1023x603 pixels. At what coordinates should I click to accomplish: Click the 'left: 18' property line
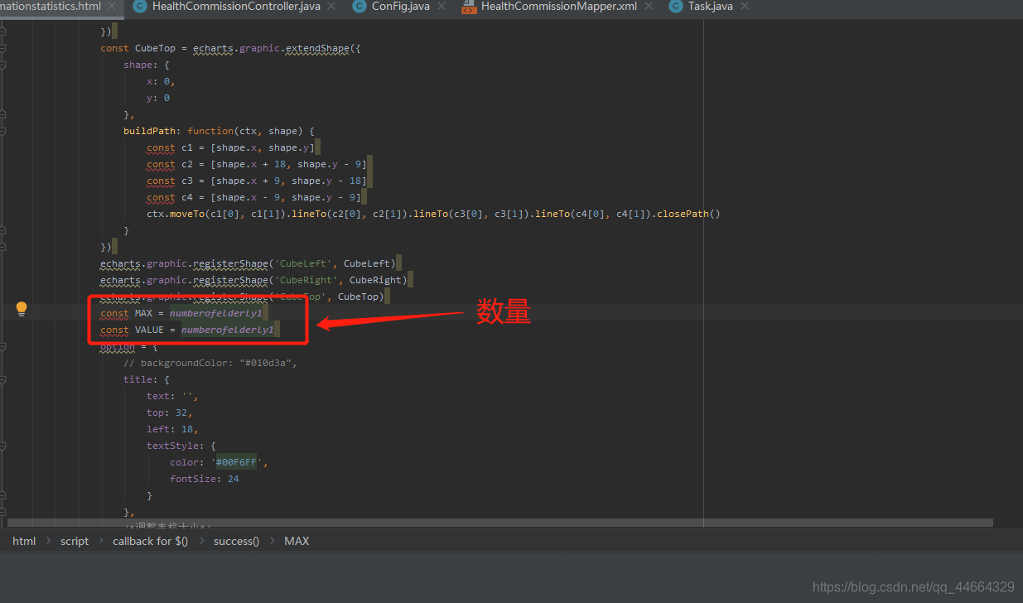click(x=172, y=429)
